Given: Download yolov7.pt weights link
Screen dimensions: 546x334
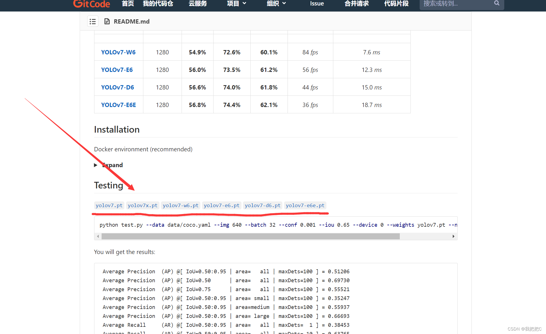Looking at the screenshot, I should pos(109,205).
